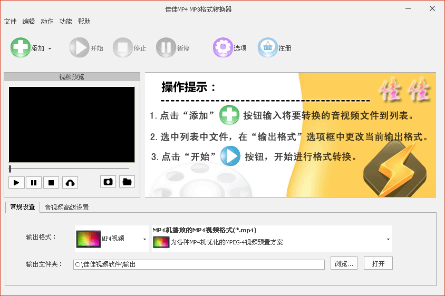
Task: Switch to the 音视频高级设置 tab
Action: pyautogui.click(x=66, y=207)
